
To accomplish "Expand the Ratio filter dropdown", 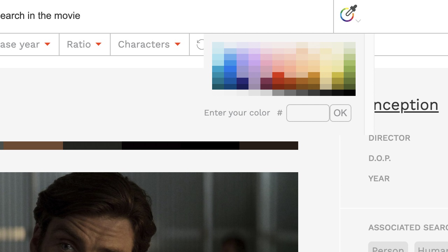I will point(85,44).
